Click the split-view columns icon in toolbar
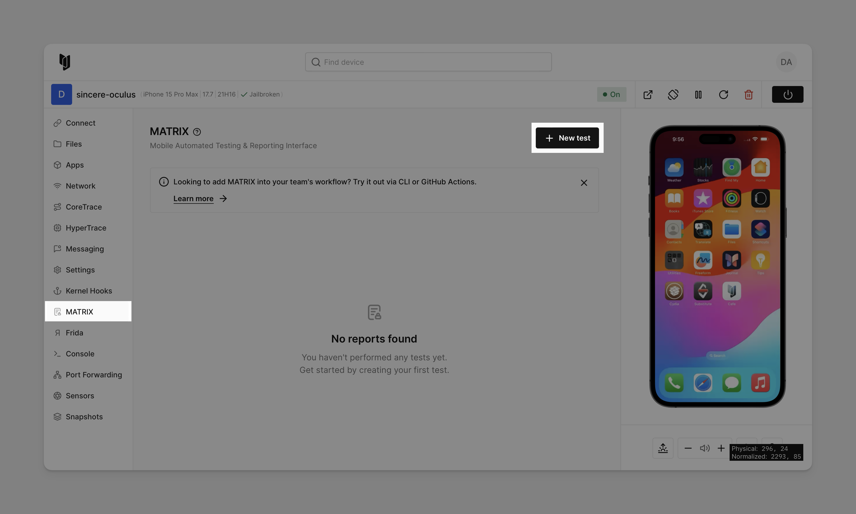Image resolution: width=856 pixels, height=514 pixels. pyautogui.click(x=698, y=94)
